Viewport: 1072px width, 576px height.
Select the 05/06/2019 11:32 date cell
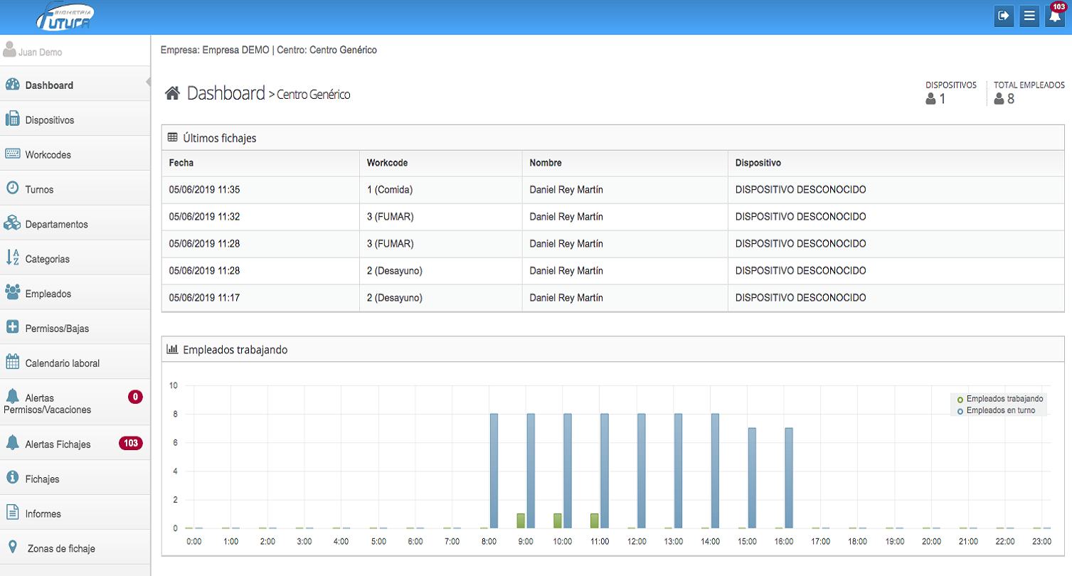pyautogui.click(x=260, y=217)
